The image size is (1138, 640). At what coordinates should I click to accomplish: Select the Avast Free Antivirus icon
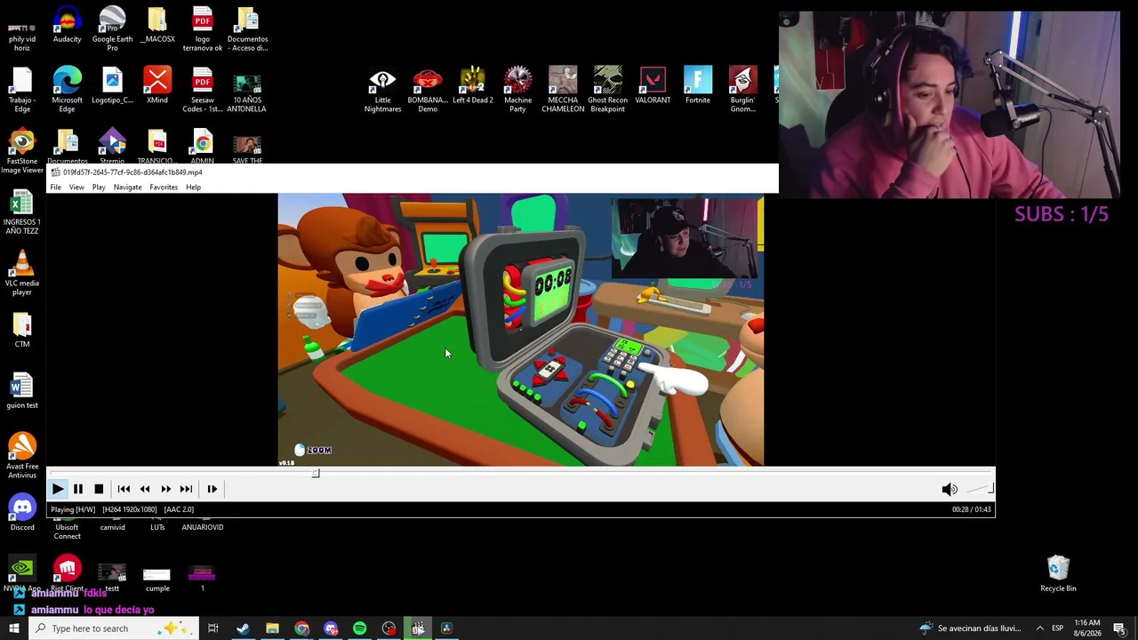(22, 456)
